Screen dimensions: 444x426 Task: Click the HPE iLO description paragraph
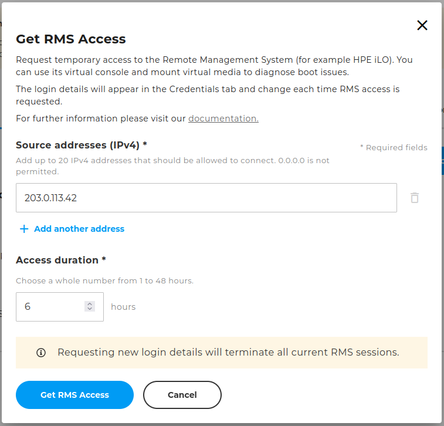pos(214,66)
